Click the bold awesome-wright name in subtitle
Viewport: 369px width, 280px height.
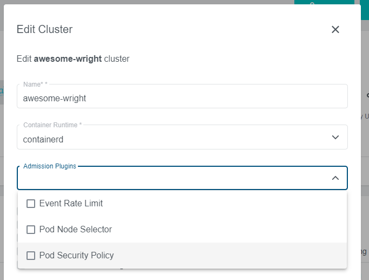pos(68,58)
